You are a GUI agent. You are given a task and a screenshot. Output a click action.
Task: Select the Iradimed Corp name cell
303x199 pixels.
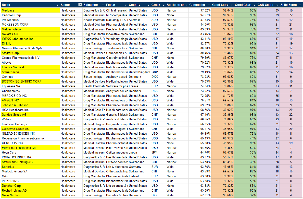click(x=31, y=15)
